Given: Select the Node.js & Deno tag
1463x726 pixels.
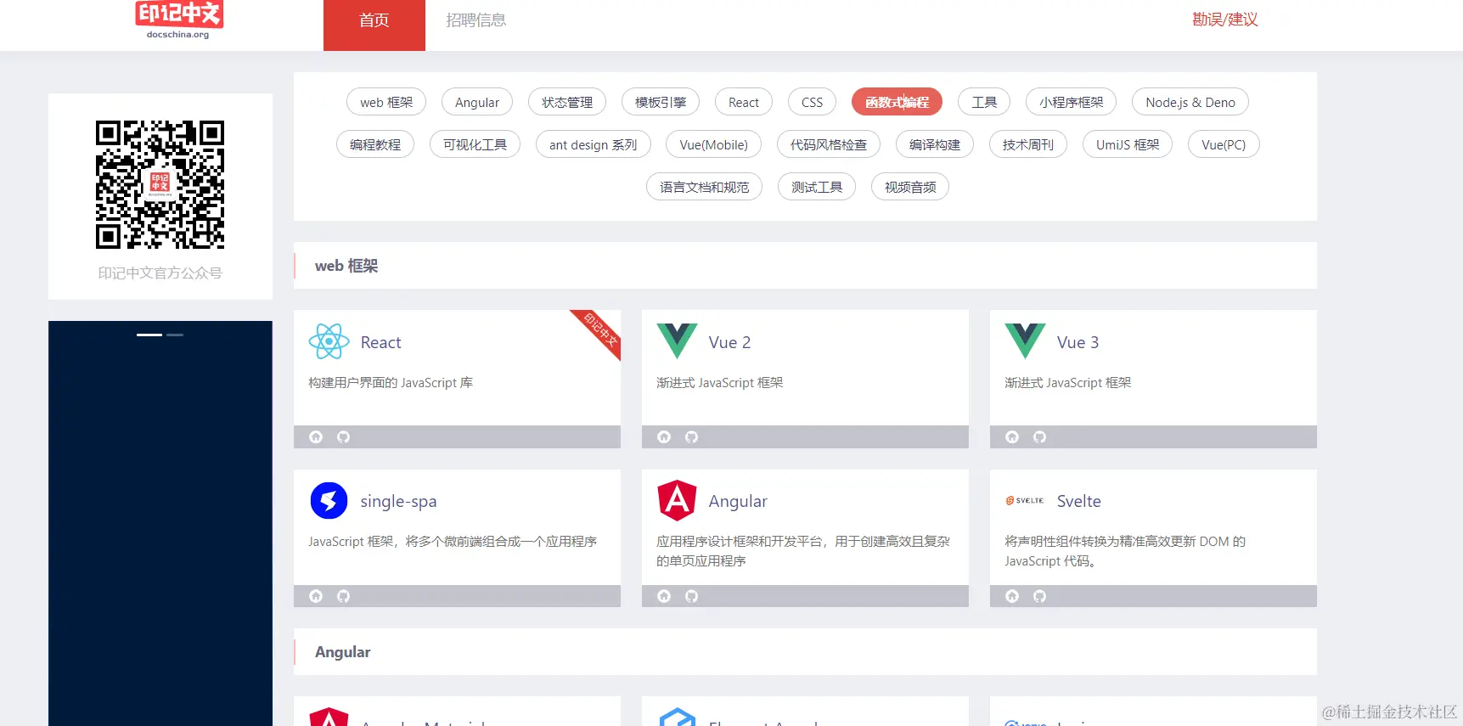Looking at the screenshot, I should tap(1190, 102).
